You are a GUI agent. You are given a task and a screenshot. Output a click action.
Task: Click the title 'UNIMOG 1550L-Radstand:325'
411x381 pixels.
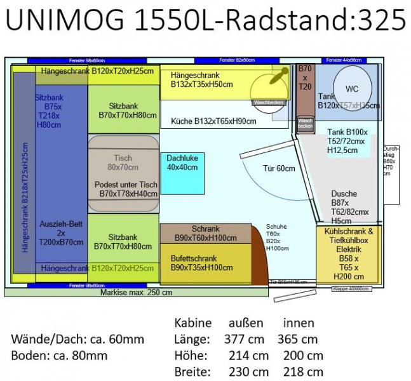tap(206, 20)
